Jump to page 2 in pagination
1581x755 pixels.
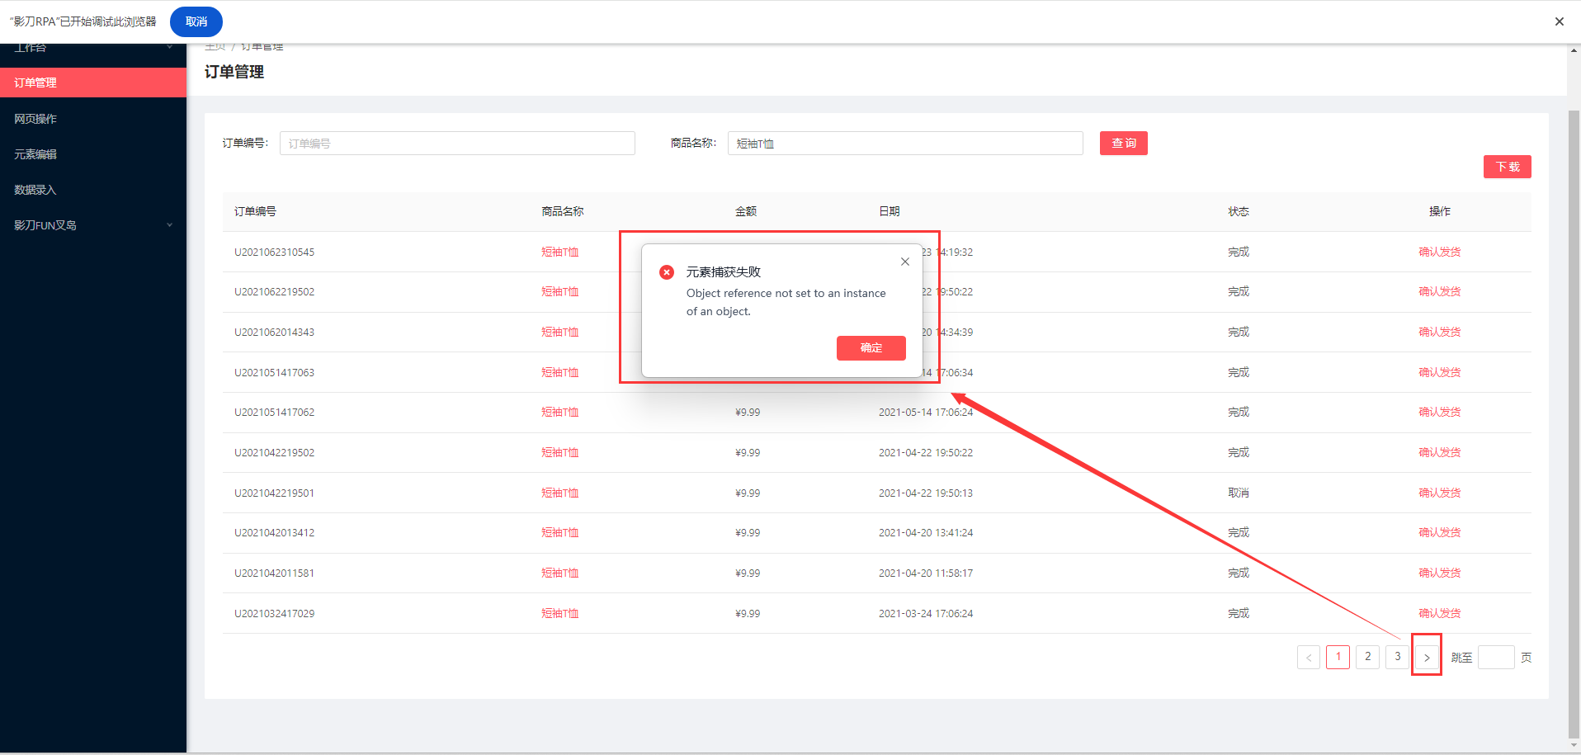[x=1367, y=657]
